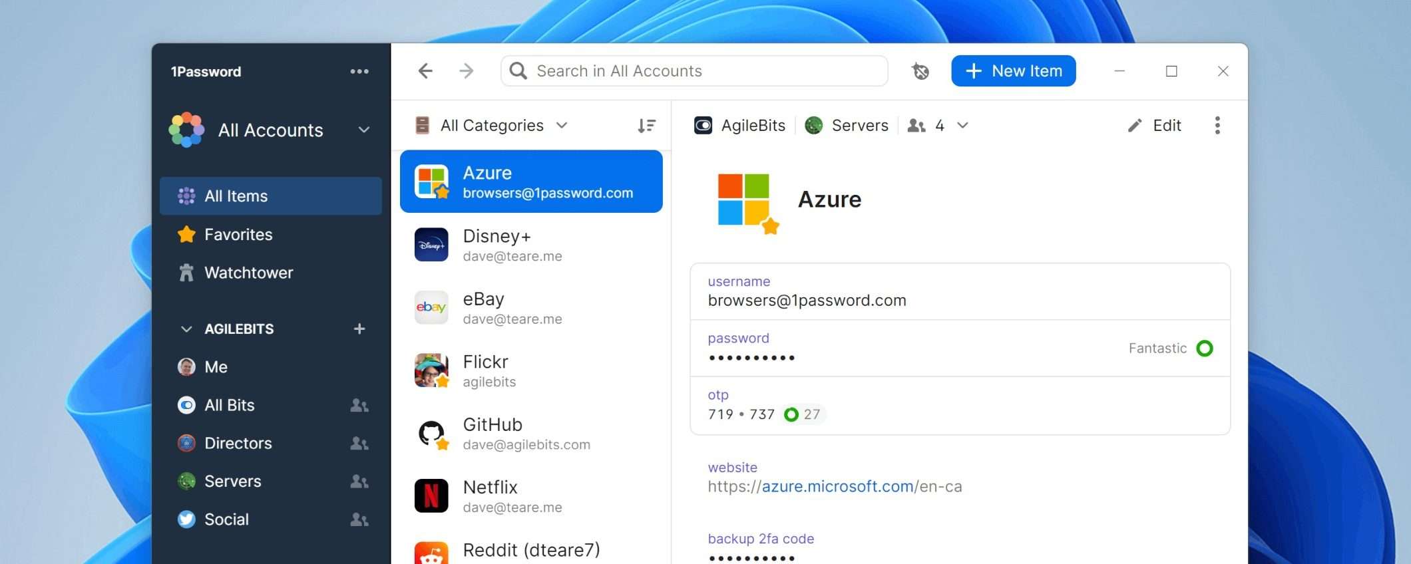Select Favorites in the sidebar

238,235
